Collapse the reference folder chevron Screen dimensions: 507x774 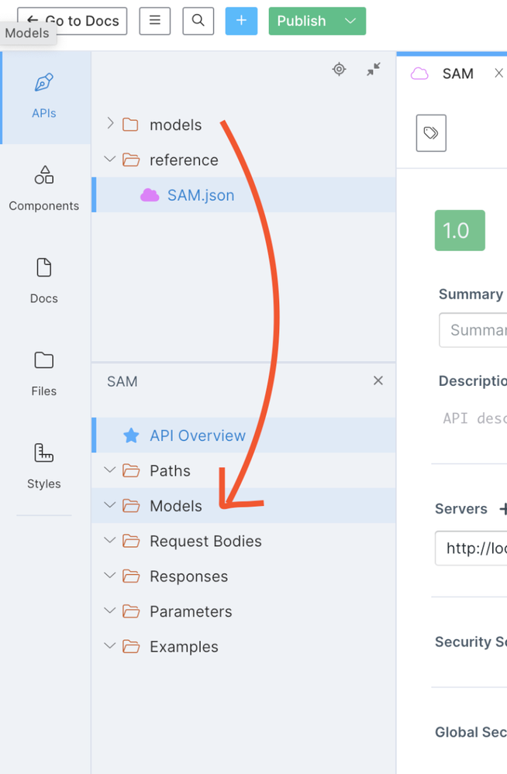click(110, 160)
